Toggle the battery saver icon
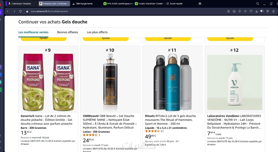The width and height of the screenshot is (278, 152). pos(262,11)
